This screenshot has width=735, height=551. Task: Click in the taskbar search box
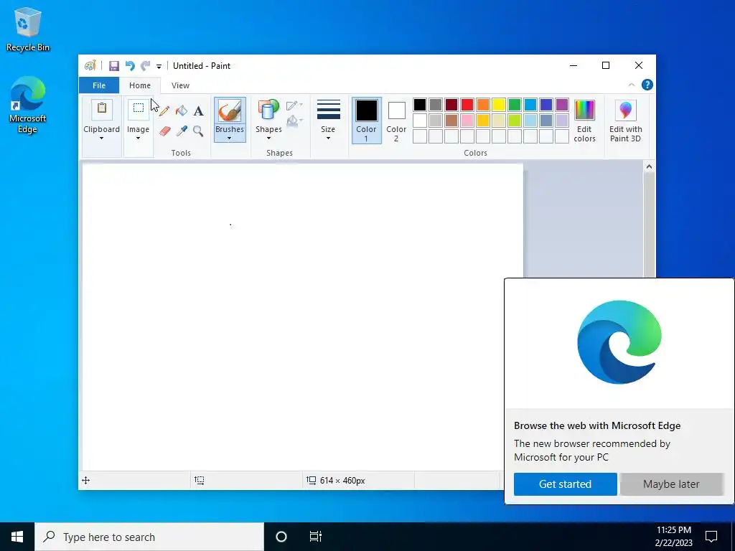coord(149,537)
